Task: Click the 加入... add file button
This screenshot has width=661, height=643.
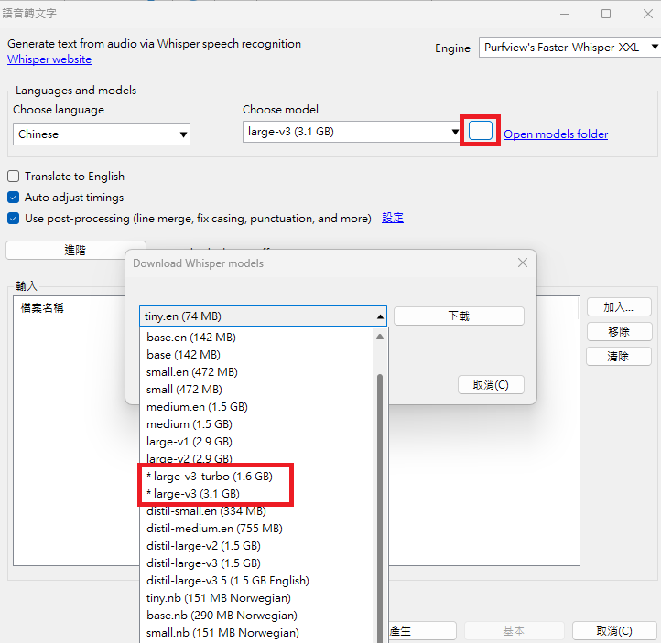Action: tap(619, 307)
